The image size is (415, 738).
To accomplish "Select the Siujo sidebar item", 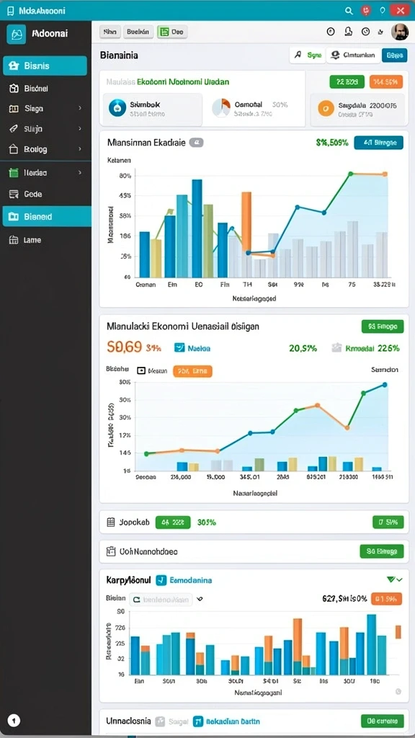I will [x=45, y=128].
